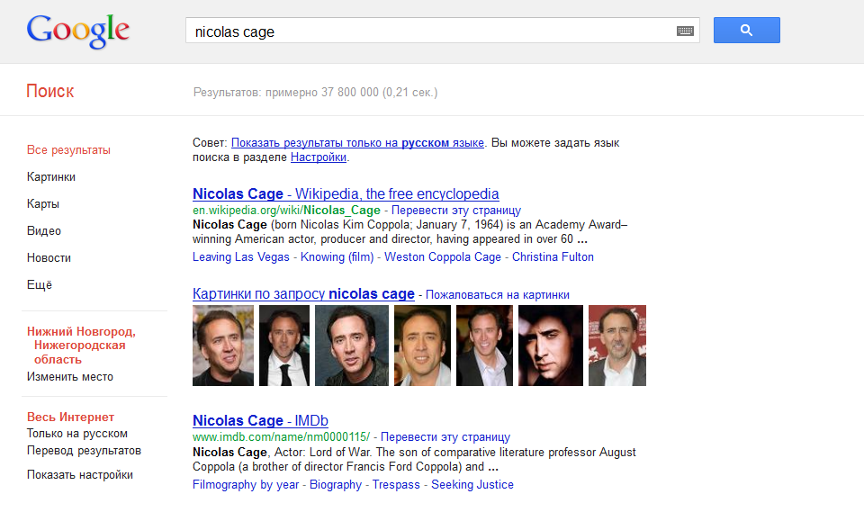Viewport: 864px width, 512px height.
Task: Switch to Новости results
Action: coord(49,258)
